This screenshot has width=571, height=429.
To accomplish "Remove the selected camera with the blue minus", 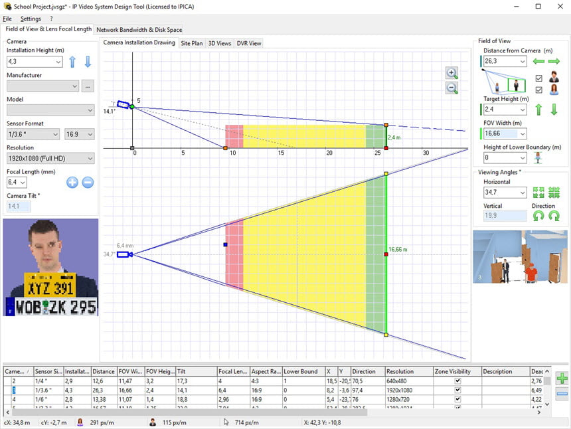I will [562, 394].
